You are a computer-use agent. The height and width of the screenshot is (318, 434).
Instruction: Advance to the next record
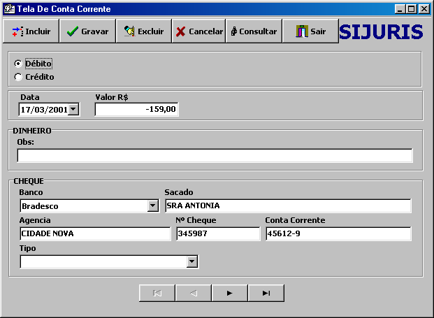[x=230, y=293]
